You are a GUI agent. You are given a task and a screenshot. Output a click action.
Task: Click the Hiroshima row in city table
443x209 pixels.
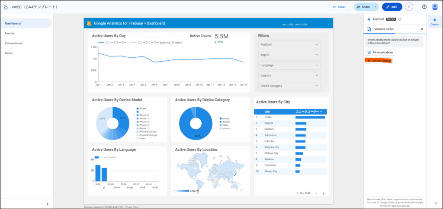290,165
